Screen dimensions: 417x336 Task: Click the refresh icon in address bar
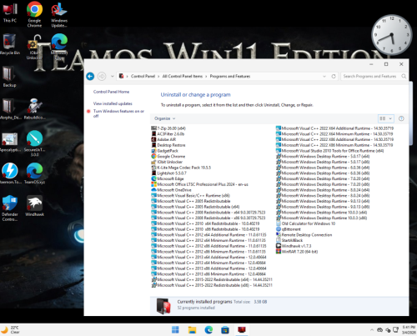click(334, 76)
